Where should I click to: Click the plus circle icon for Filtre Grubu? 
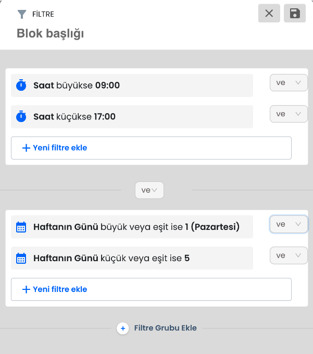click(x=123, y=328)
